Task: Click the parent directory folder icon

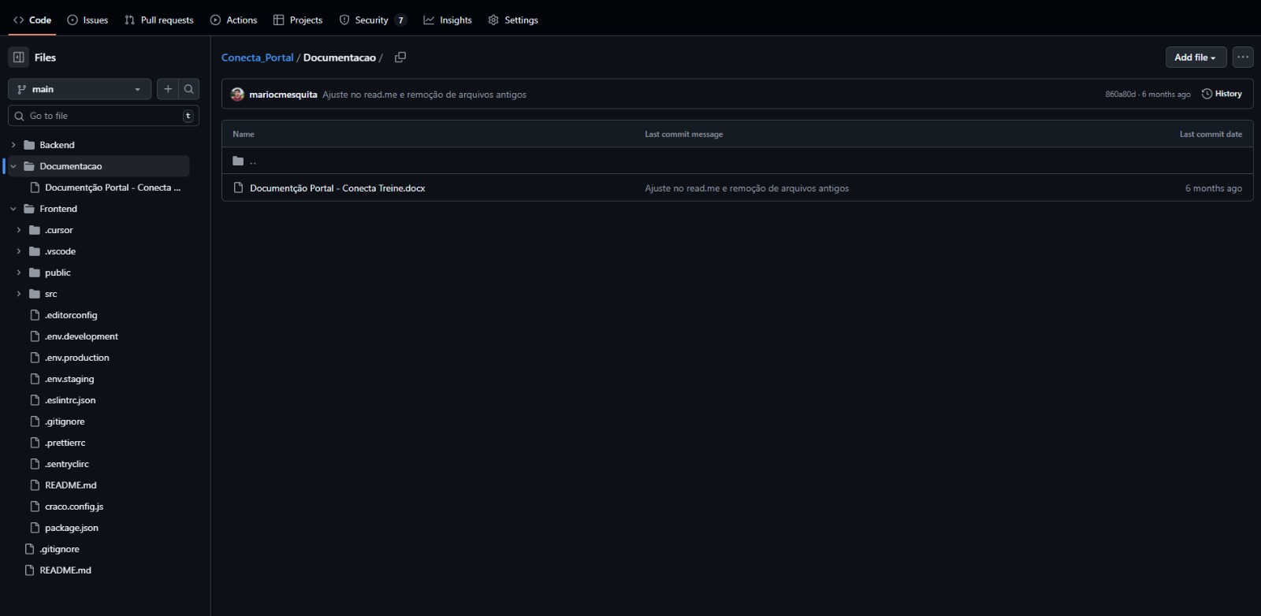Action: (238, 161)
